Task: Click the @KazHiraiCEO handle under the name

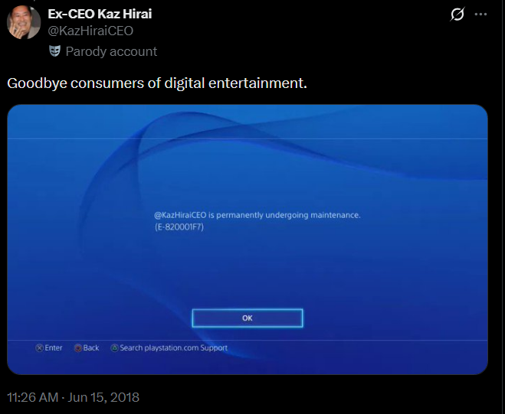Action: (90, 31)
